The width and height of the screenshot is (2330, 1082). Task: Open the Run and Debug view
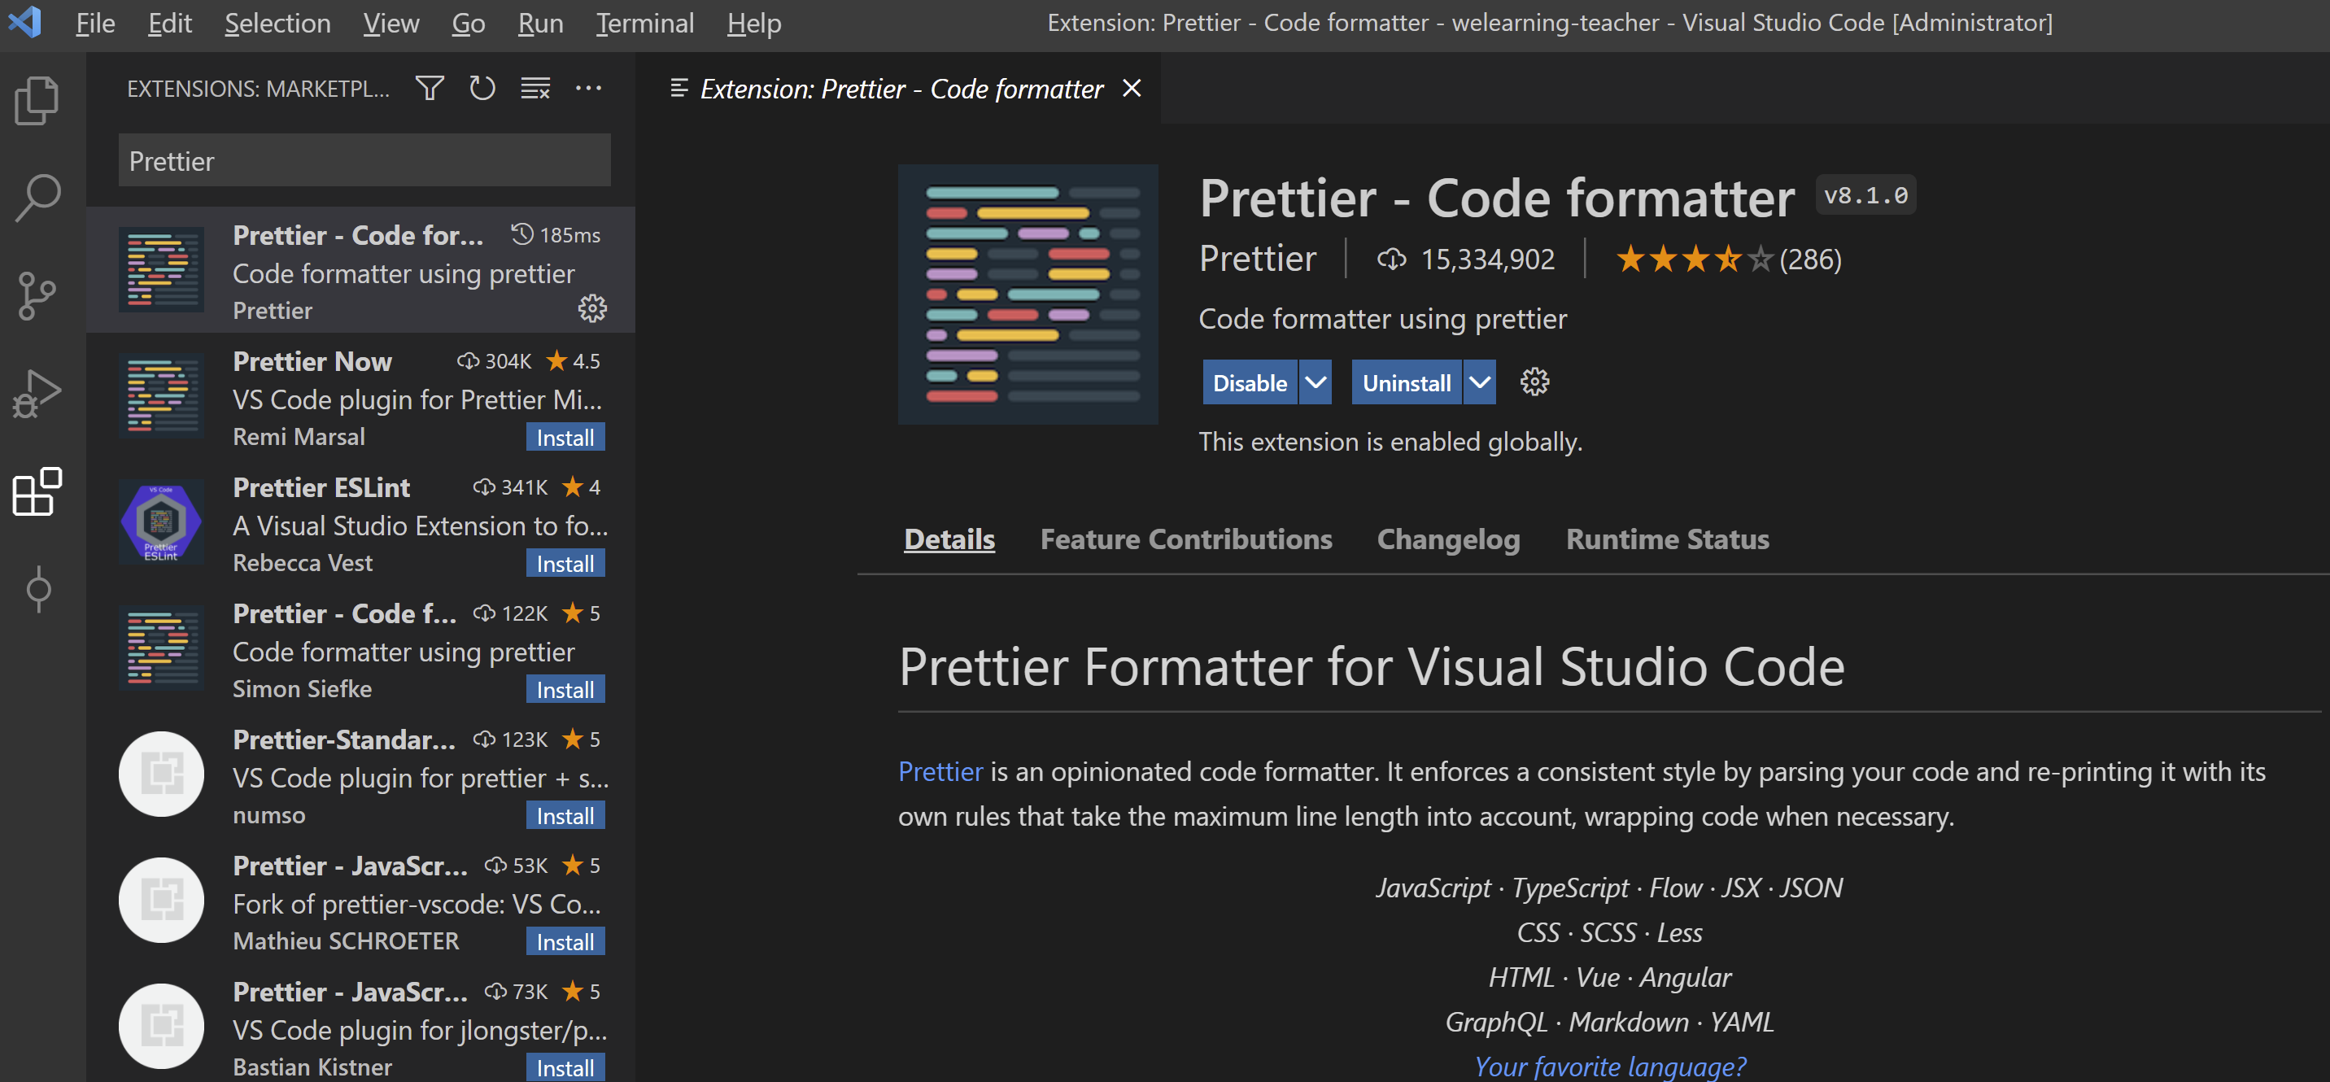pos(37,394)
